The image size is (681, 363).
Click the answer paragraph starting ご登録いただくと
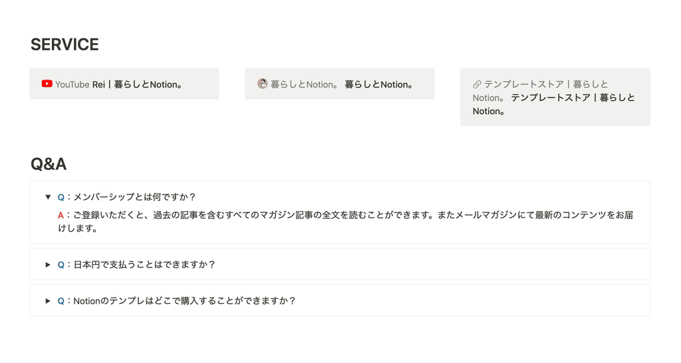click(x=346, y=222)
